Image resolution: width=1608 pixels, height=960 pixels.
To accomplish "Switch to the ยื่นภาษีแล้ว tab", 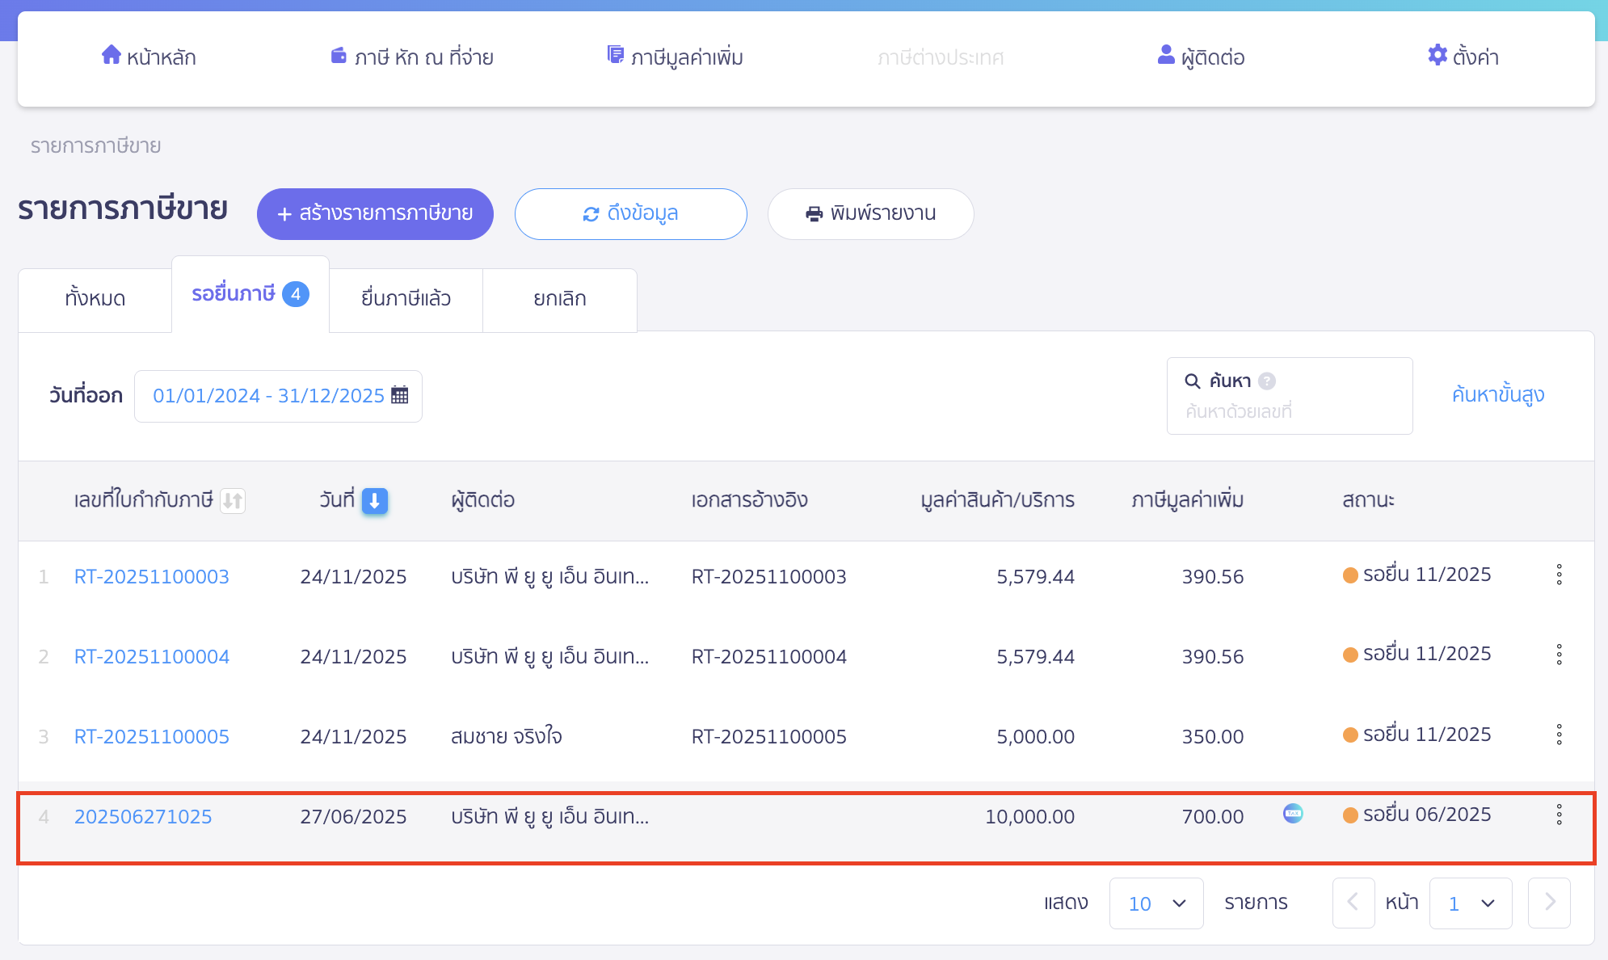I will pos(406,299).
